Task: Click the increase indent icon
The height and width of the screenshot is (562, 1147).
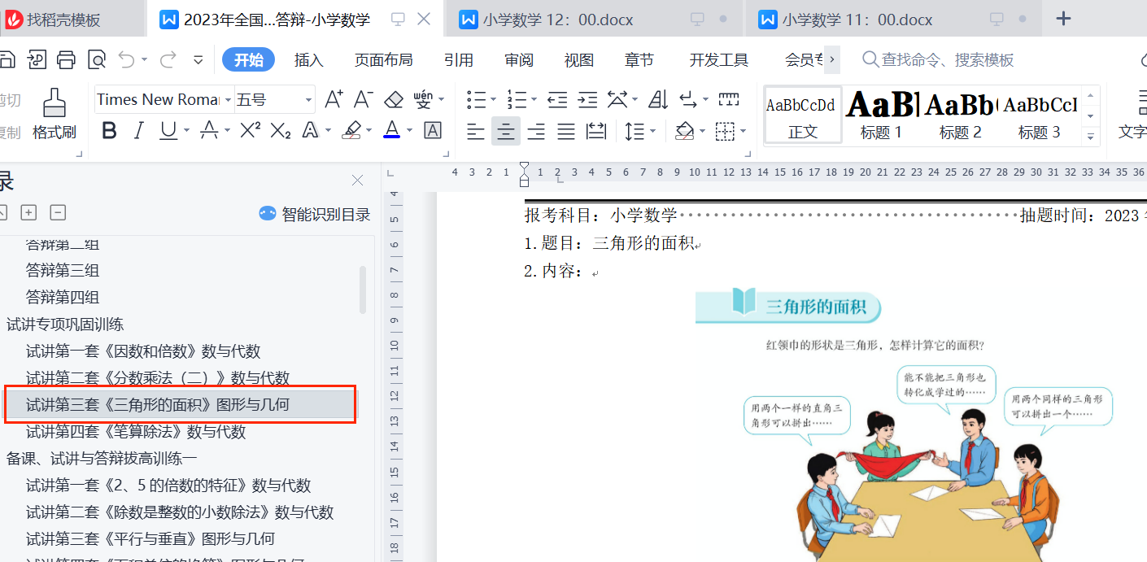Action: pos(587,99)
